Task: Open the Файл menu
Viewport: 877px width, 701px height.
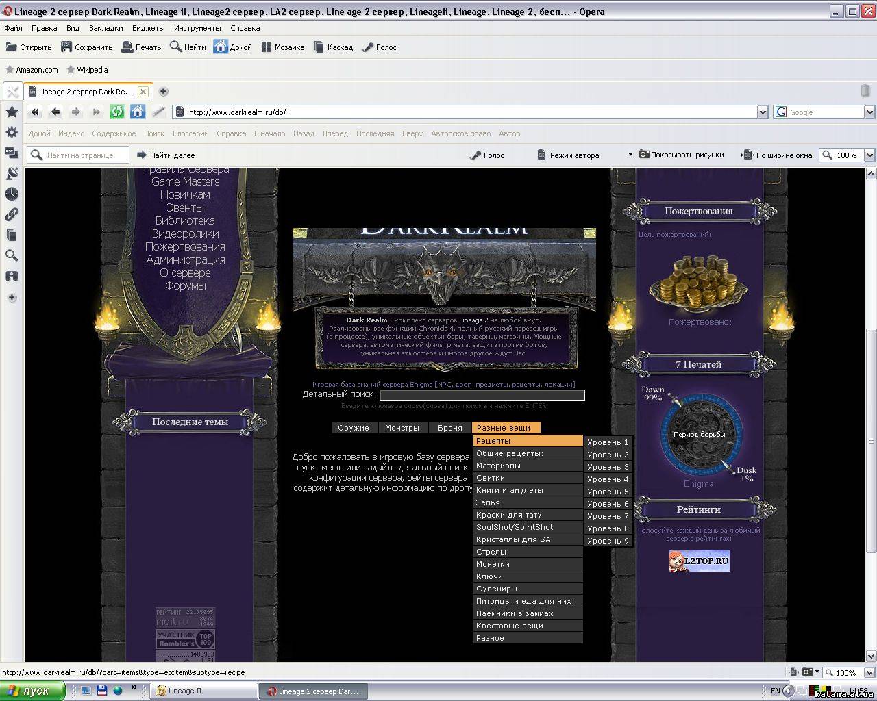Action: (x=13, y=28)
